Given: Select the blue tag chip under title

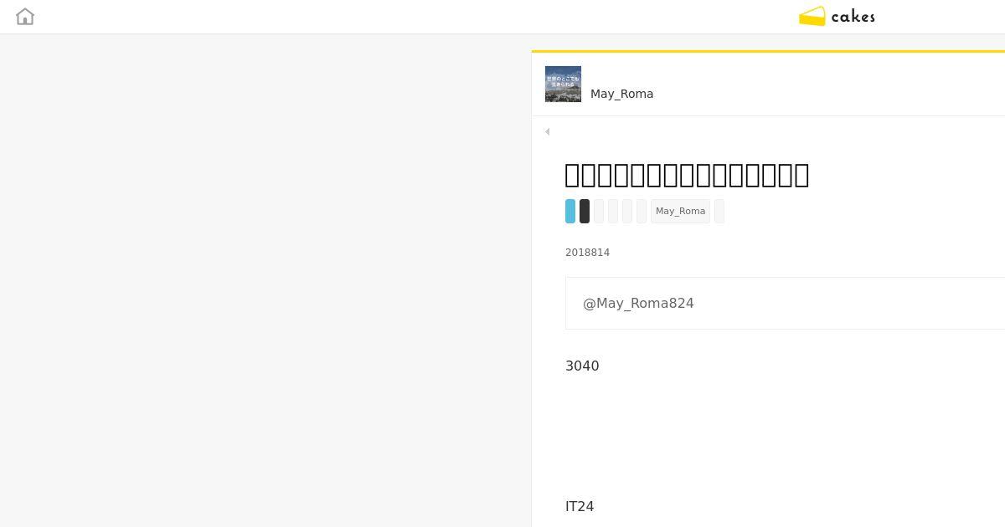Looking at the screenshot, I should coord(570,211).
